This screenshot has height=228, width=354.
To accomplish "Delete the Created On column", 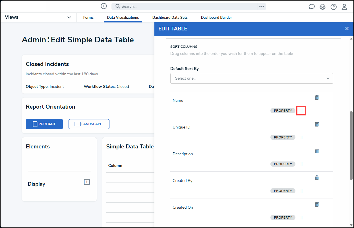I will (317, 204).
